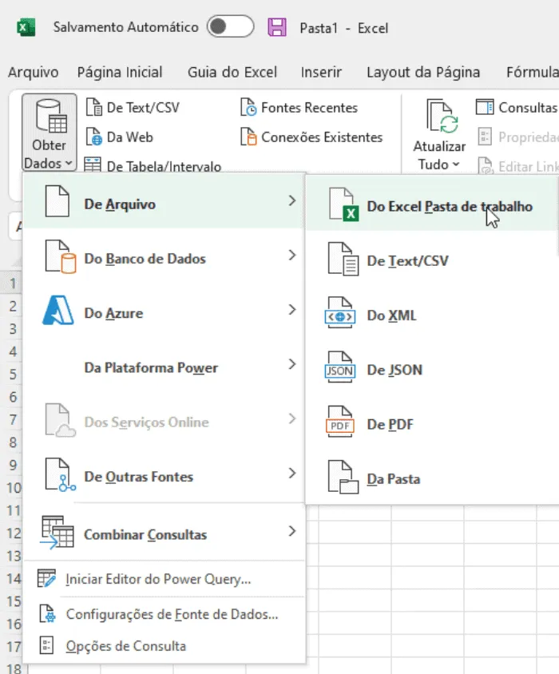Click Conexões Existentes icon
Image resolution: width=559 pixels, height=674 pixels.
pyautogui.click(x=248, y=137)
